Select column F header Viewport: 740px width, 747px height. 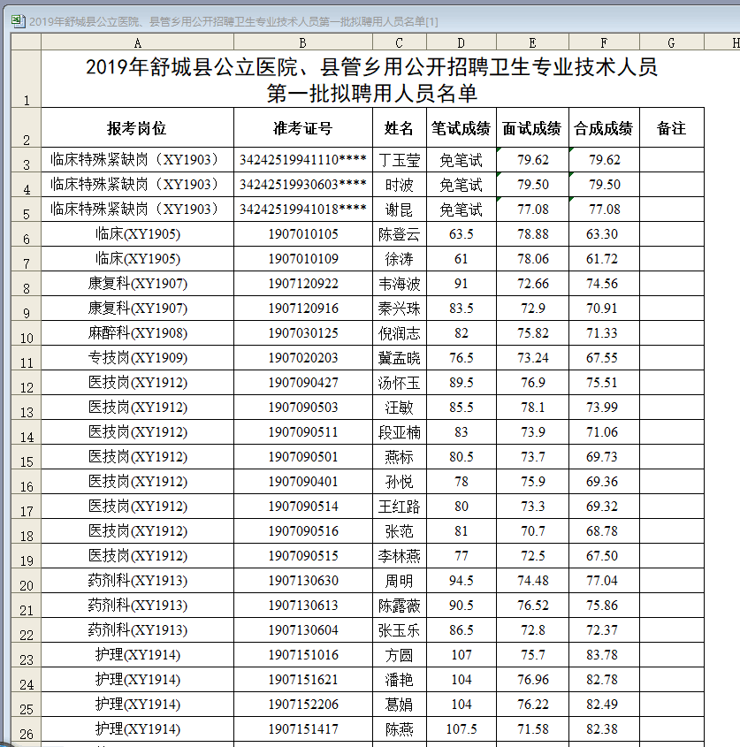604,43
